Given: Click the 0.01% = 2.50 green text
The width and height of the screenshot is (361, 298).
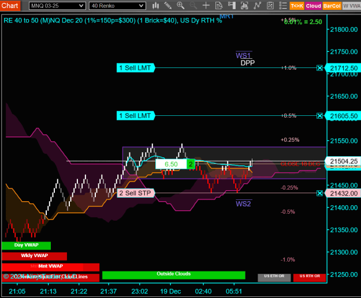Looking at the screenshot, I should pos(303,22).
